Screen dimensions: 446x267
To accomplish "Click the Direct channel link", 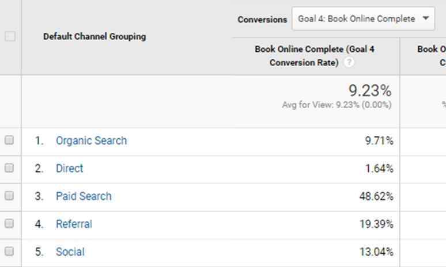I will (69, 168).
